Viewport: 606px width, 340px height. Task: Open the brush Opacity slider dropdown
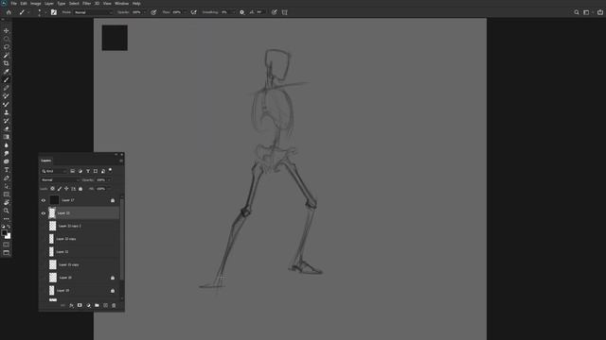pos(145,12)
